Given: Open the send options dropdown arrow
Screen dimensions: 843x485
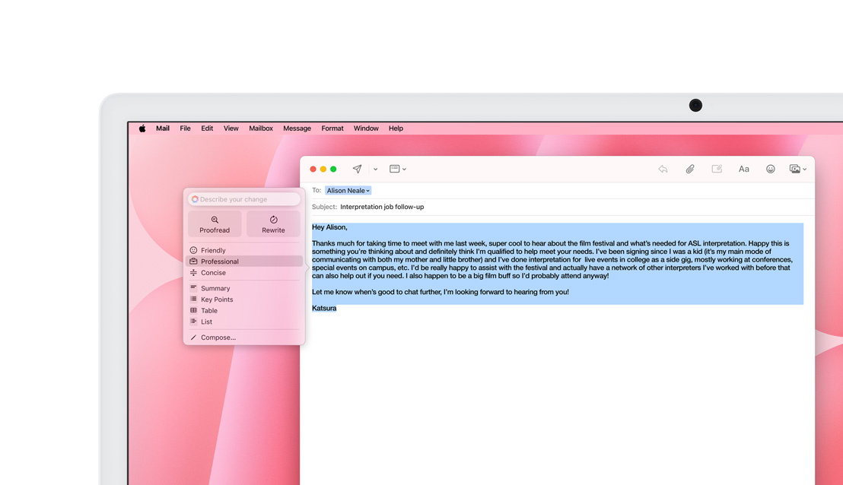Looking at the screenshot, I should (x=375, y=170).
